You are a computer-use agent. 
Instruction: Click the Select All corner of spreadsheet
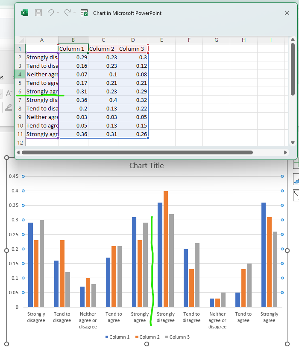20,40
